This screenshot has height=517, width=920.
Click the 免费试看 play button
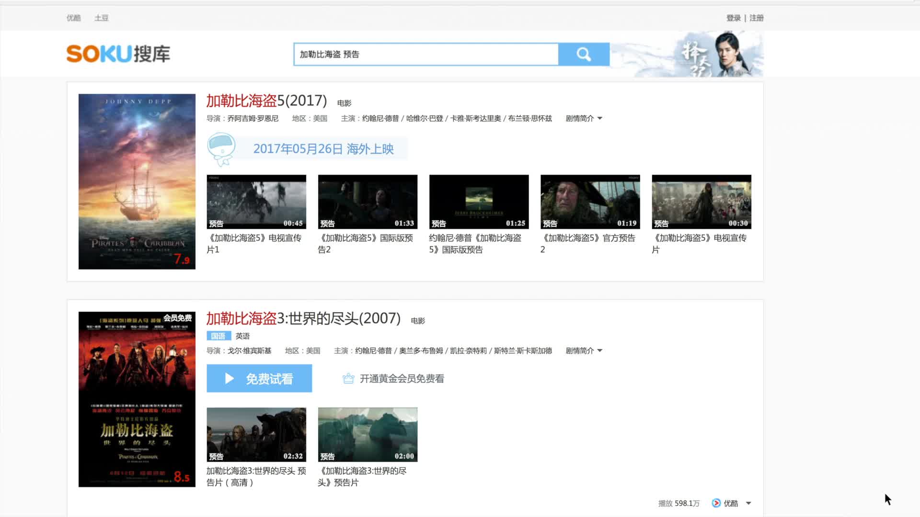coord(259,378)
